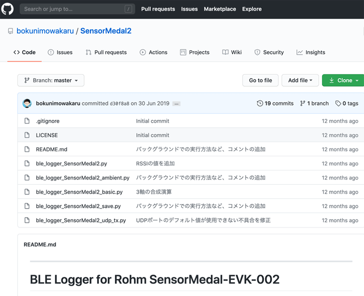
Task: Click the branch icon beside 1 branch
Action: click(x=303, y=103)
